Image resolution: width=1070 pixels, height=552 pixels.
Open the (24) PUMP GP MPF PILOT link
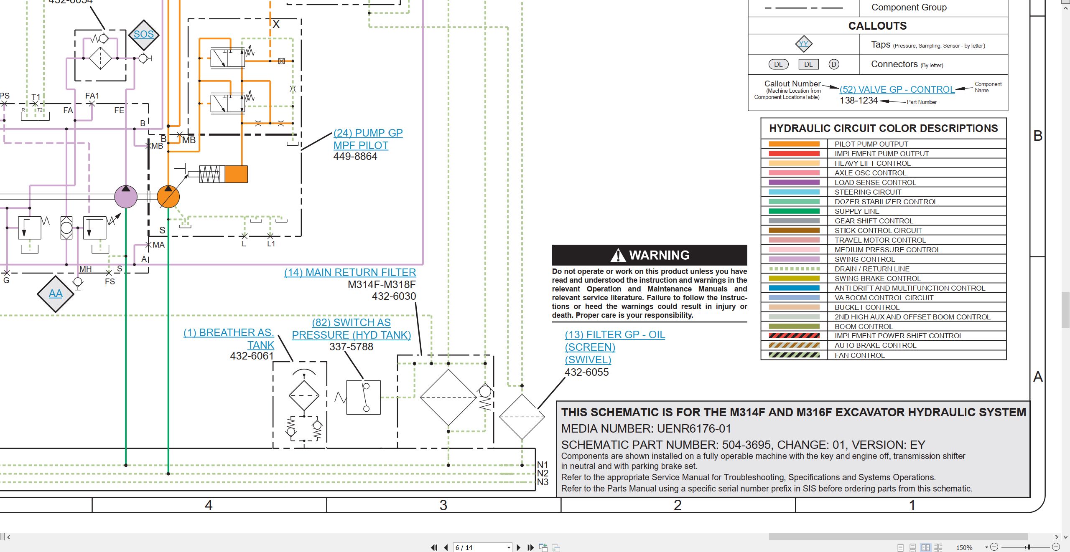click(368, 139)
